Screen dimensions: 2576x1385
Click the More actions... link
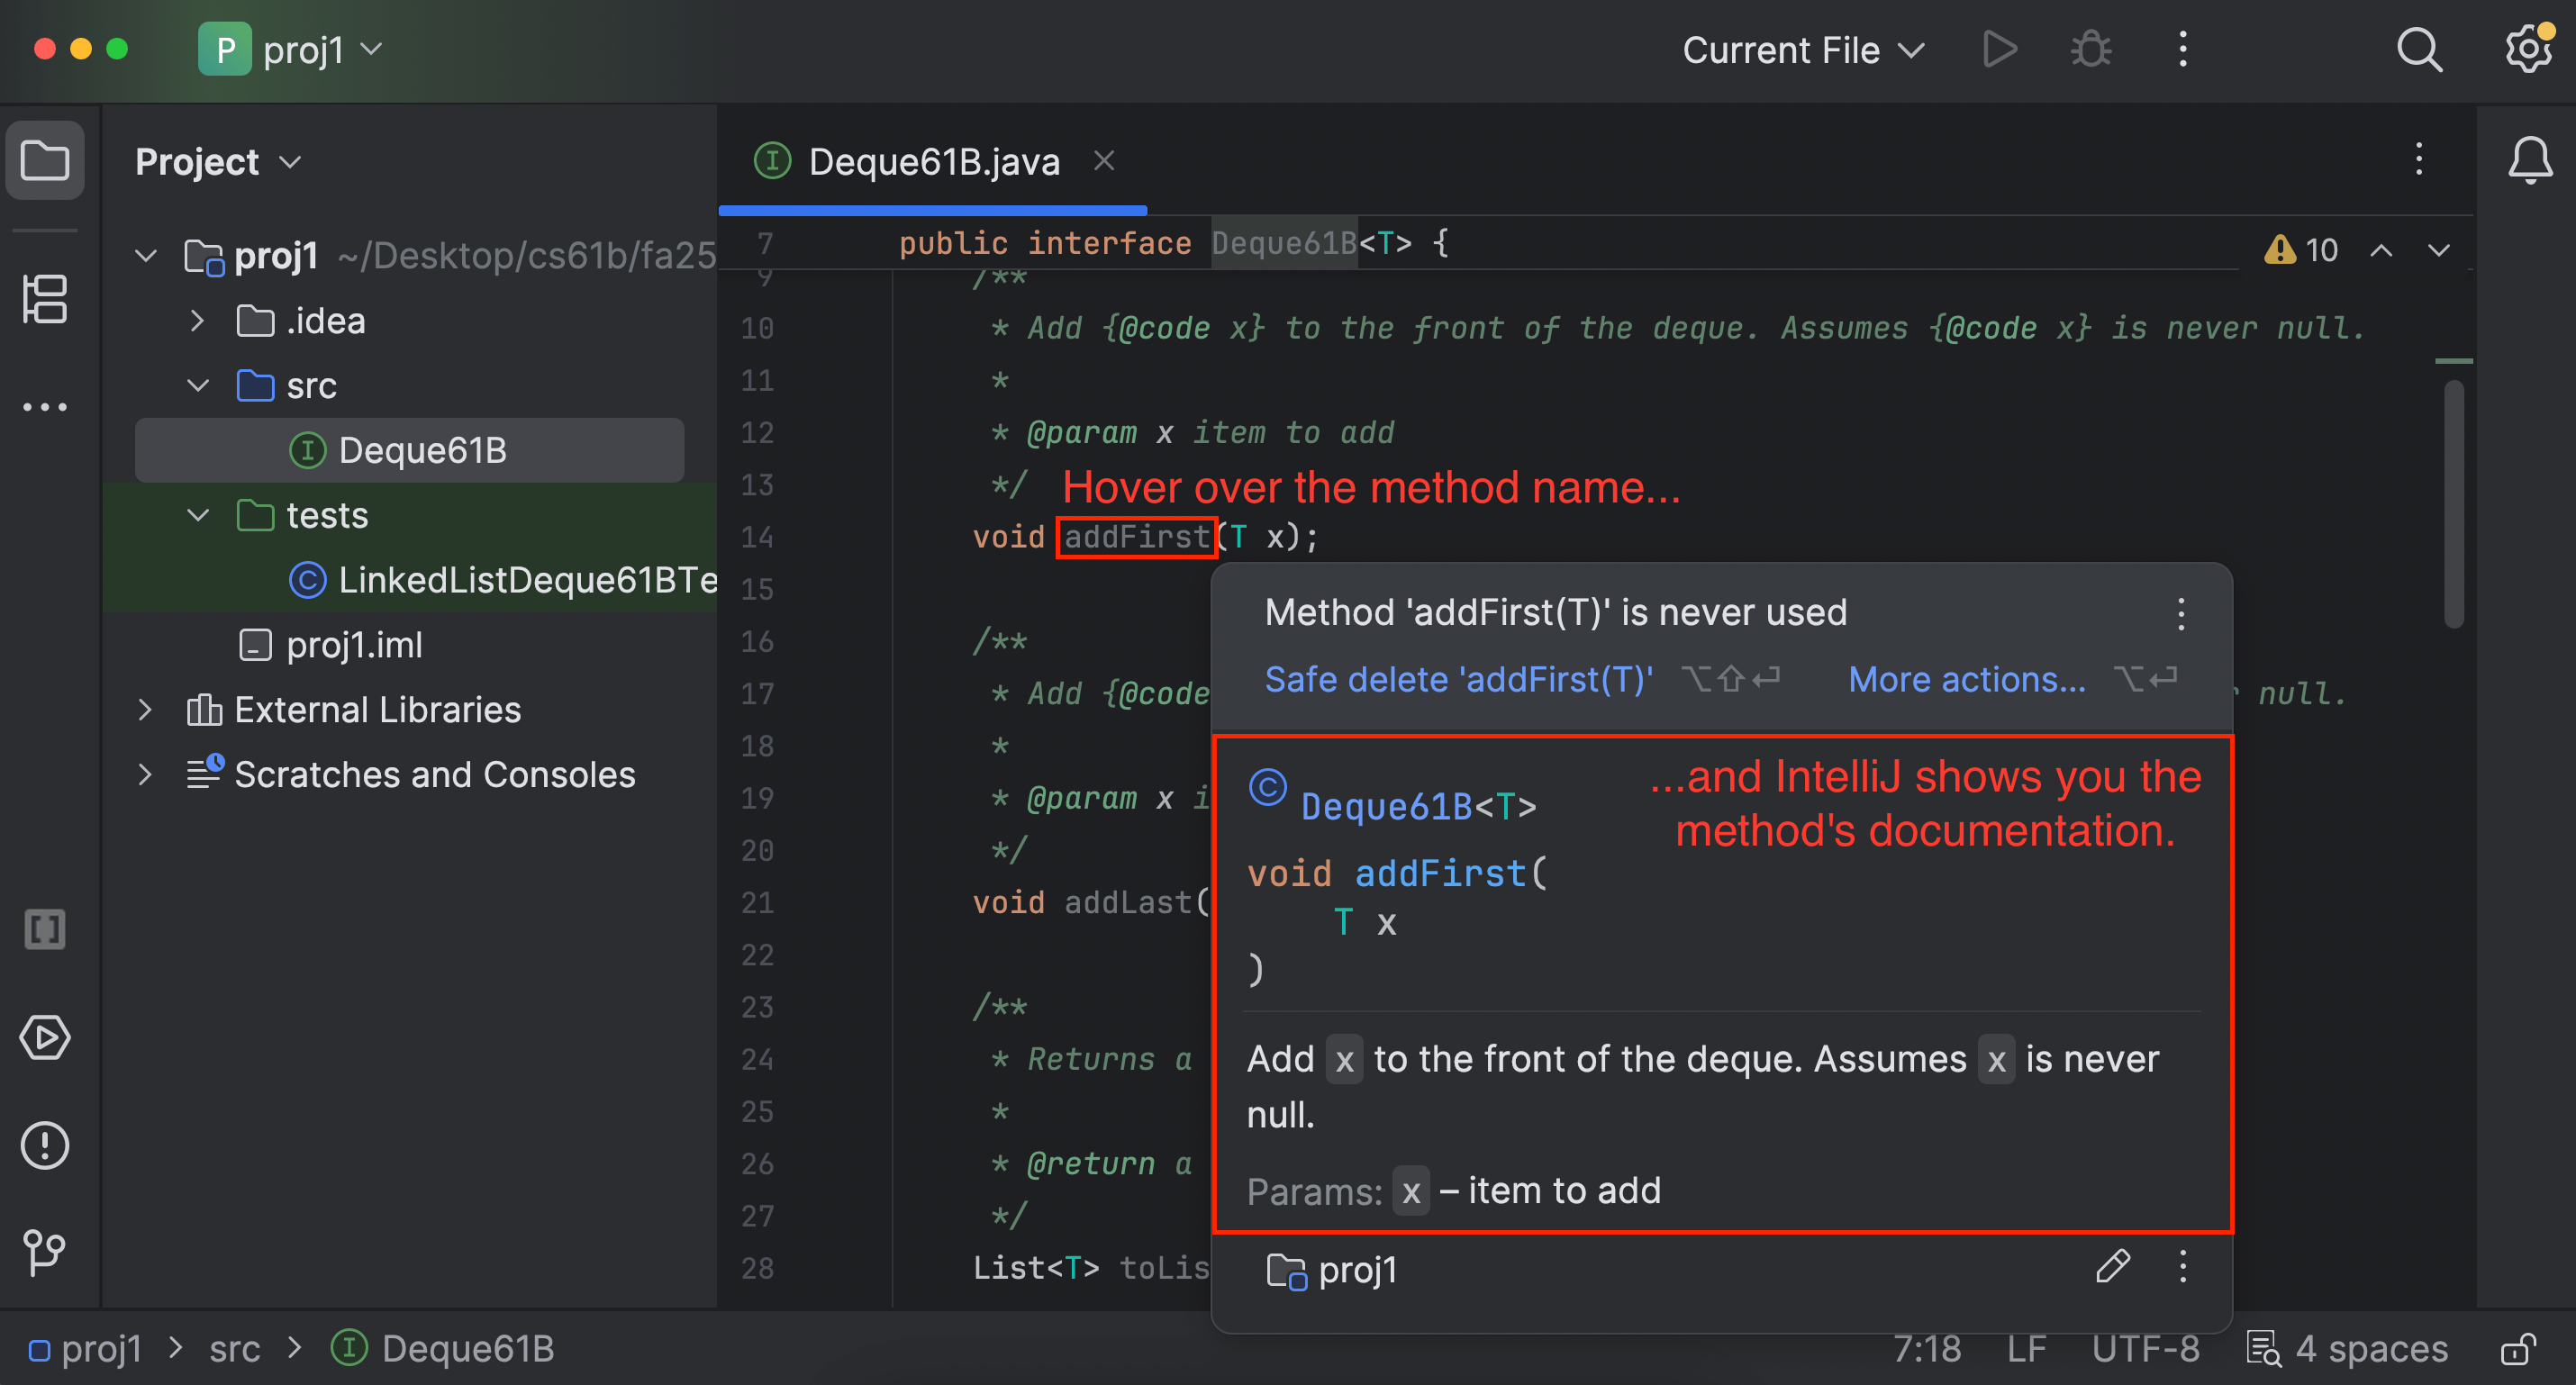tap(1966, 679)
